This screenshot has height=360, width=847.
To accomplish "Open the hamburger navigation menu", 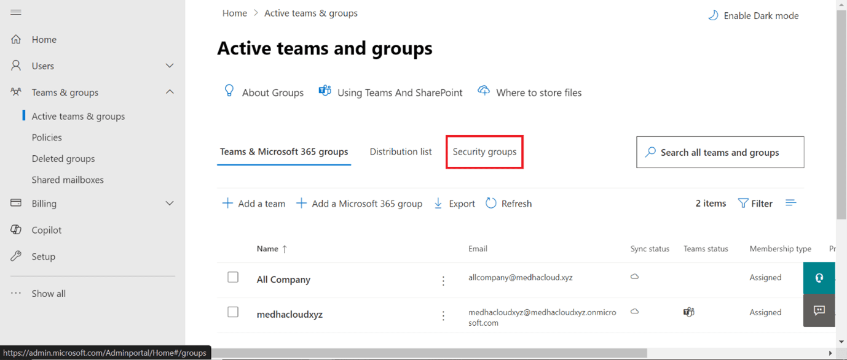I will [x=16, y=11].
